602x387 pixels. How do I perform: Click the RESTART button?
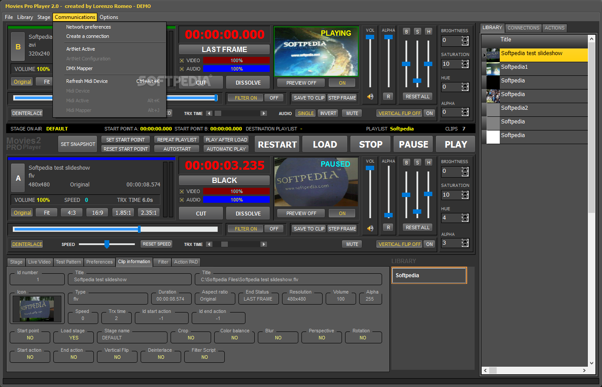coord(277,144)
